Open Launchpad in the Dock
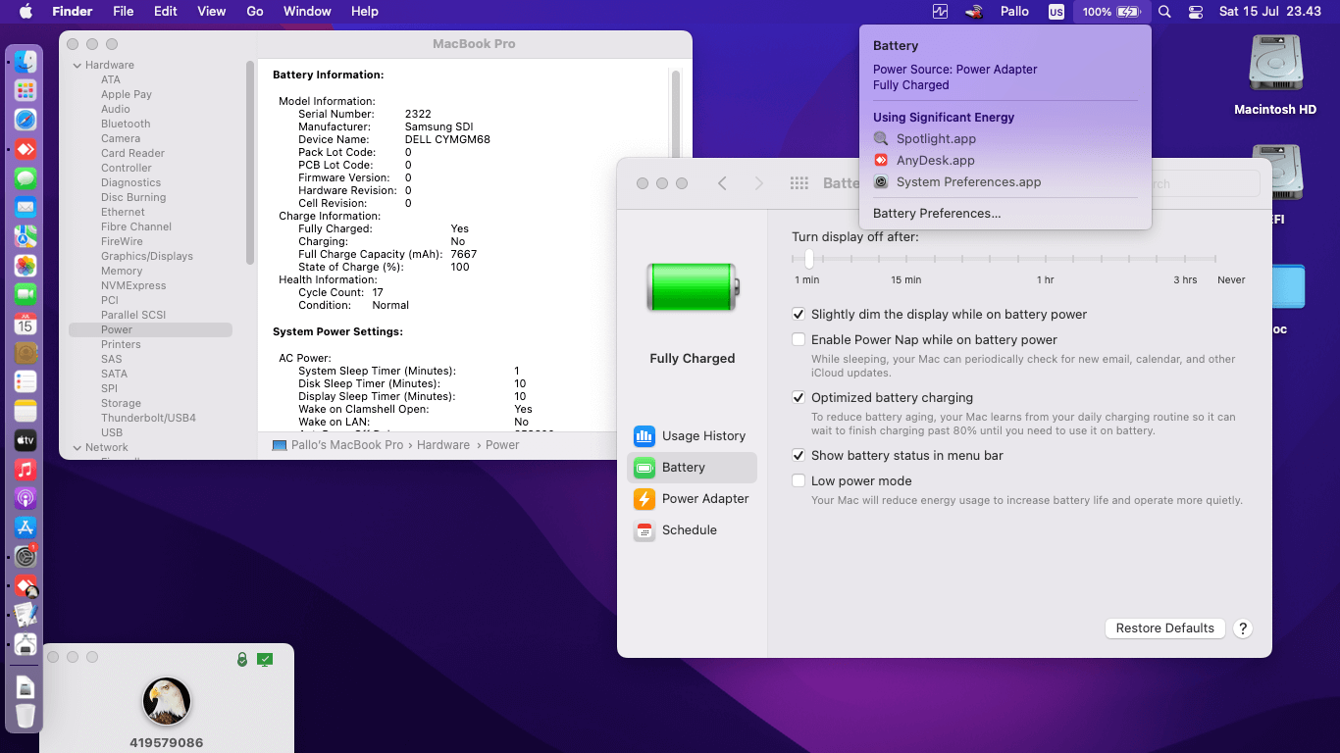1340x753 pixels. pos(26,91)
